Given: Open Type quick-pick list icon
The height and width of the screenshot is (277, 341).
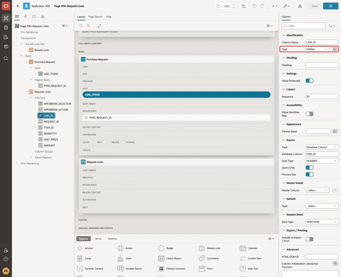Looking at the screenshot, I should [335, 49].
